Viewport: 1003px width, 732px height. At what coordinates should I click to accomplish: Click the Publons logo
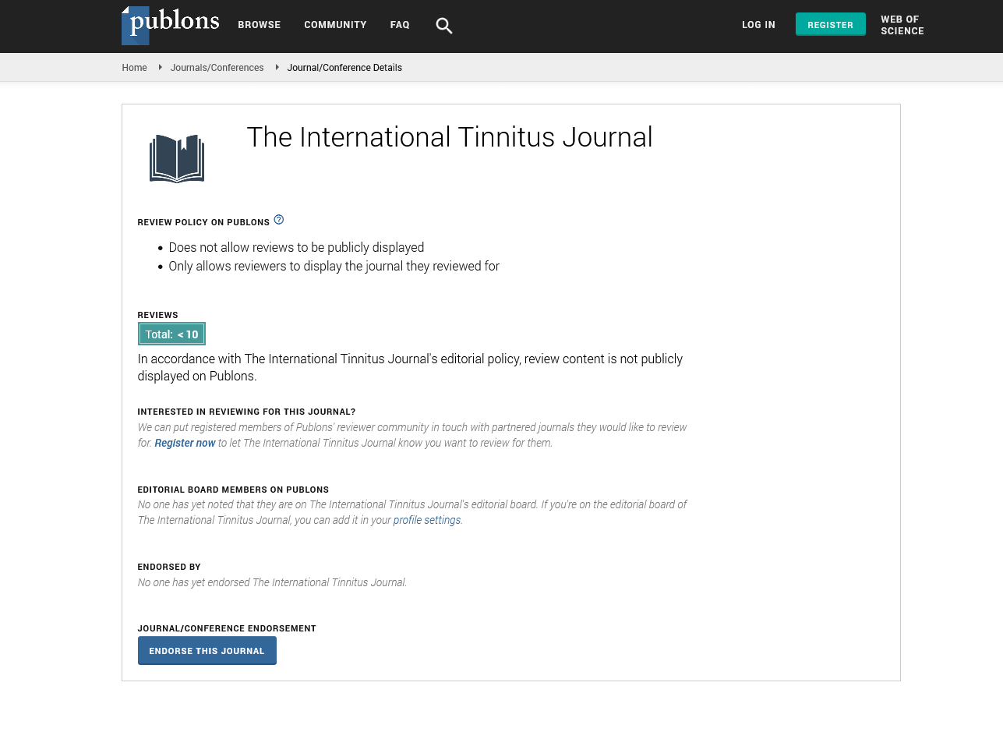pyautogui.click(x=170, y=25)
